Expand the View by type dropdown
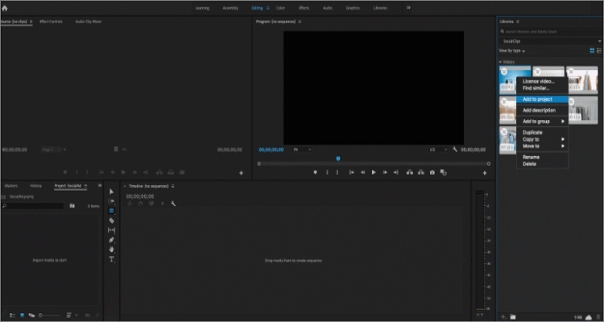The image size is (604, 322). point(512,51)
